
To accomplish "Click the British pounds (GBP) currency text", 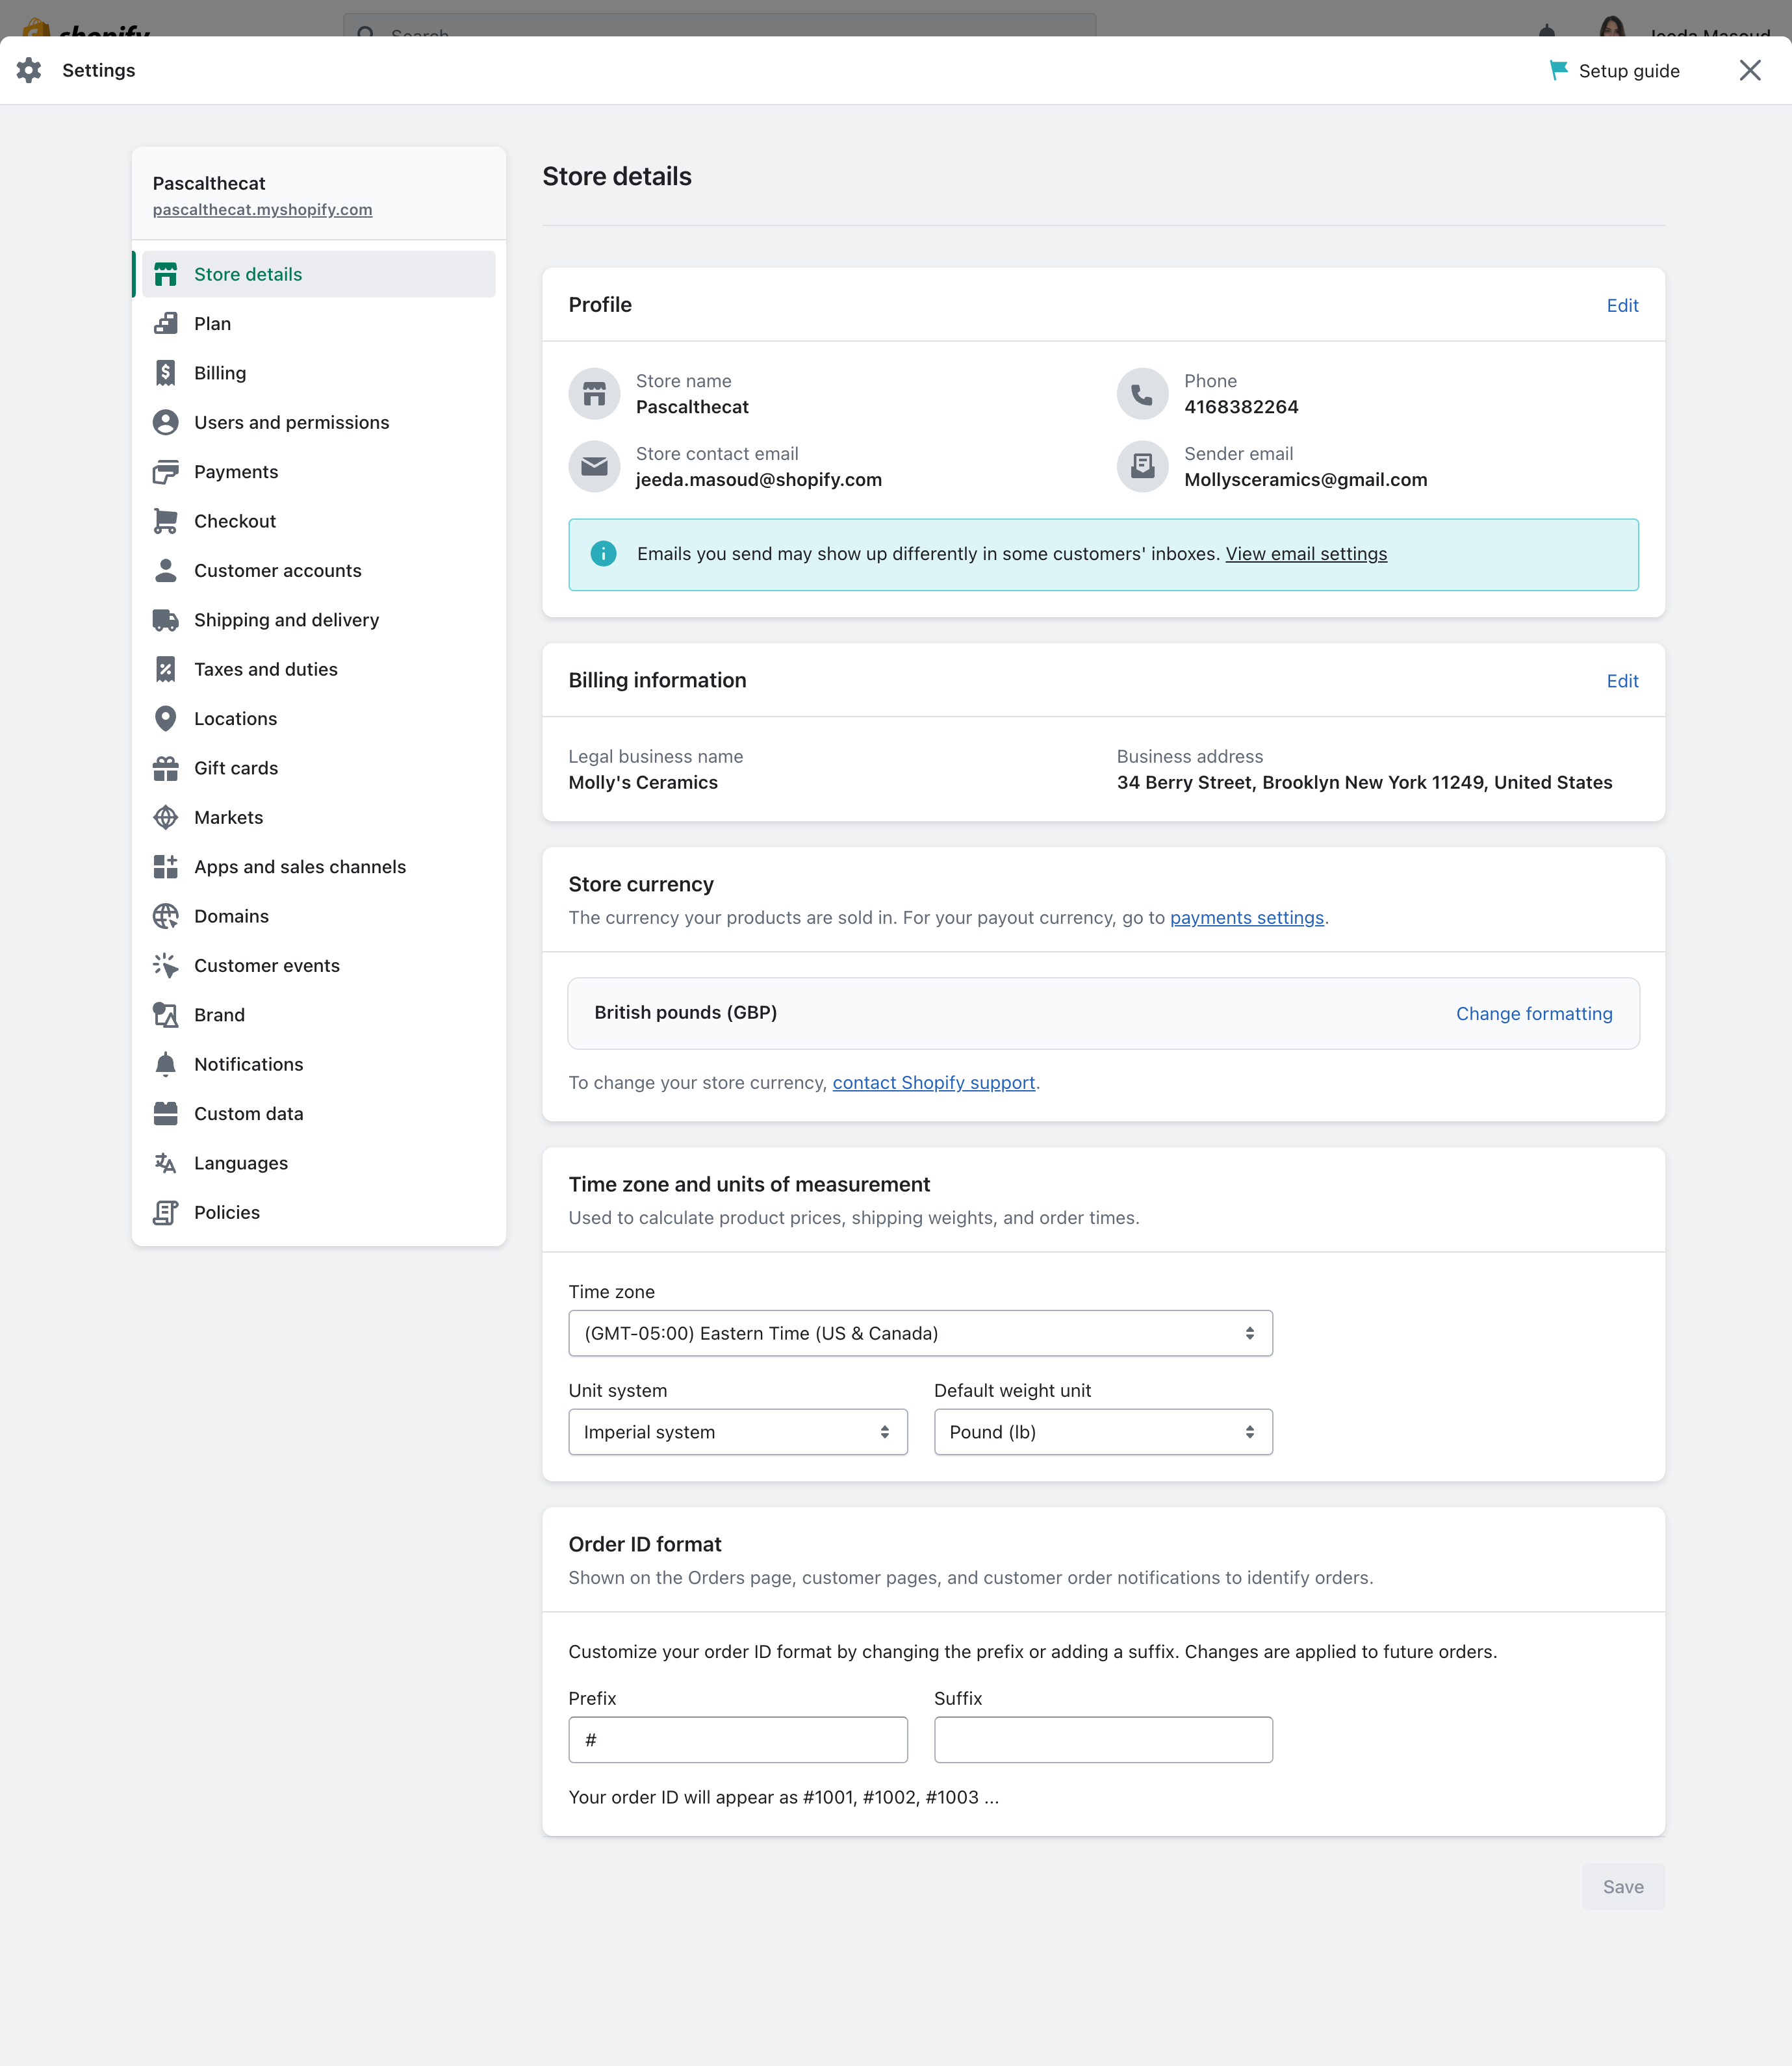I will coord(686,1013).
